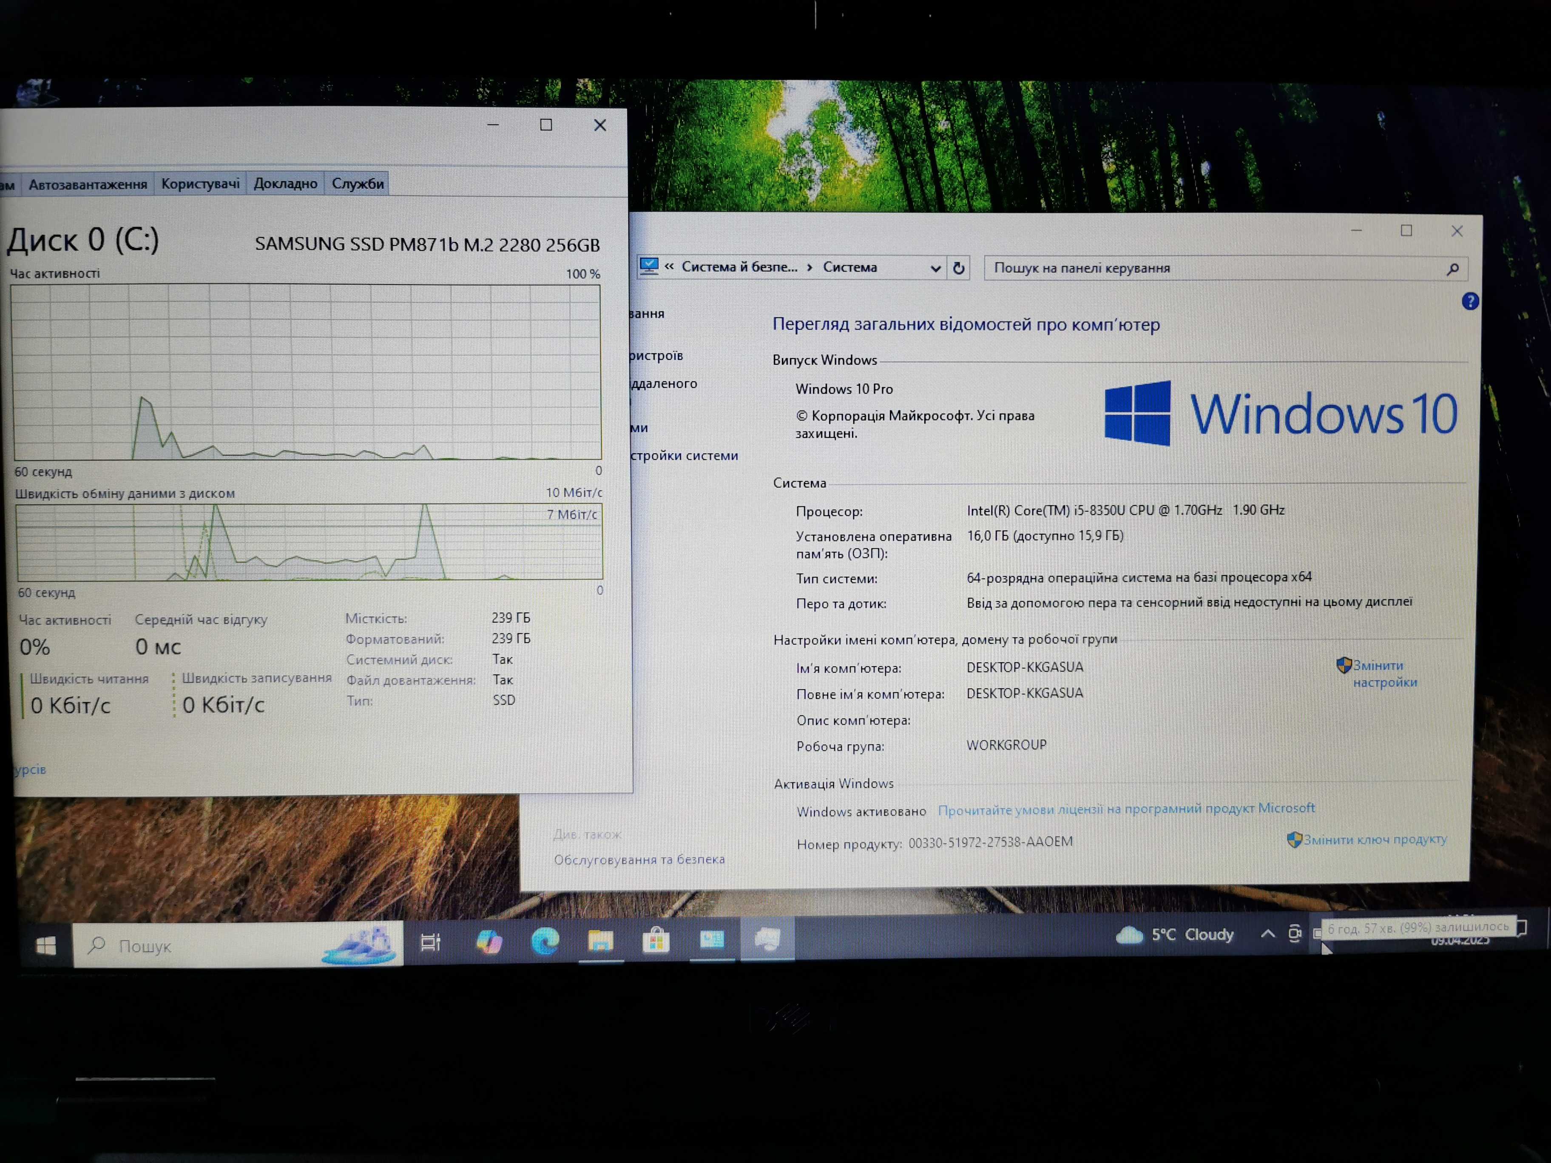Minimize the Task Manager window
1551x1163 pixels.
click(493, 125)
